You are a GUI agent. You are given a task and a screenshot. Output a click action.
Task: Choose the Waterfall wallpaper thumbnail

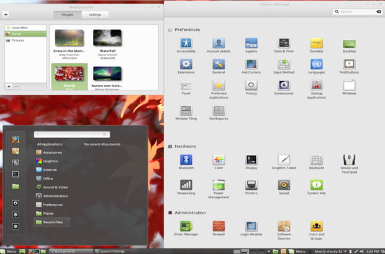tap(107, 38)
